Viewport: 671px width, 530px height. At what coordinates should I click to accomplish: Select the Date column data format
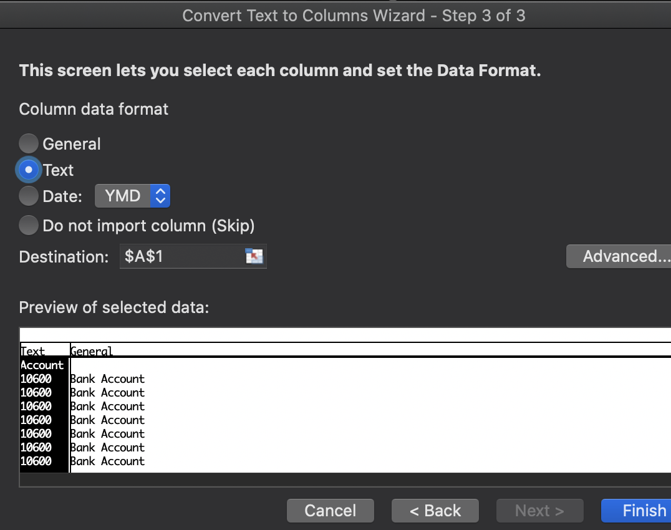tap(28, 195)
